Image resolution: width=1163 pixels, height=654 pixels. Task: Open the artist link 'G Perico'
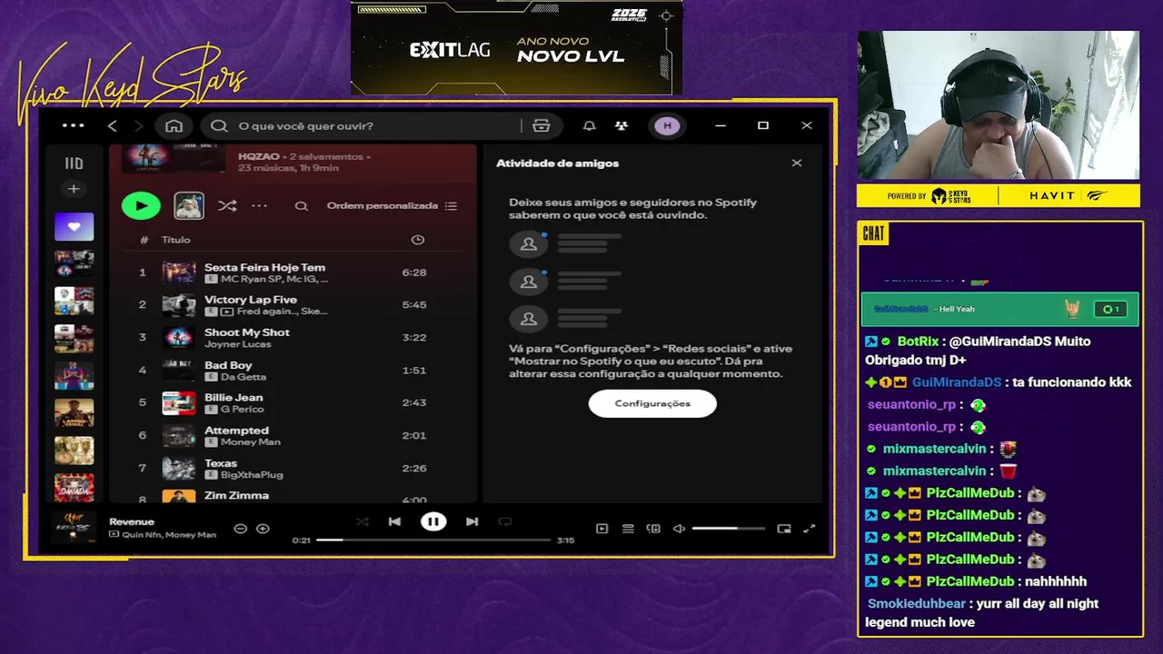242,410
